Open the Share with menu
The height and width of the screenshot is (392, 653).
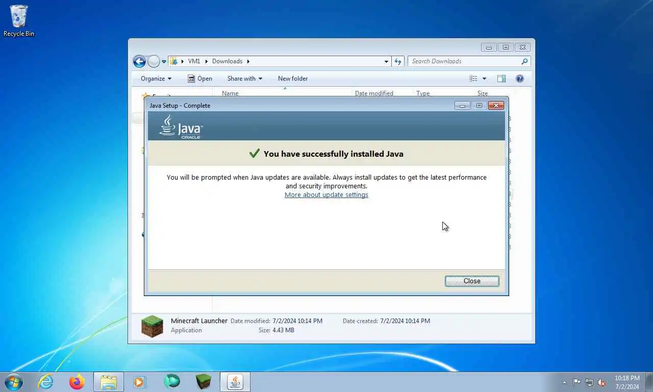(245, 79)
